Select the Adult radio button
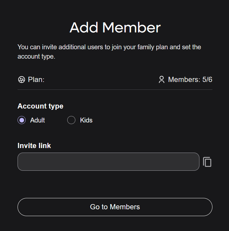The width and height of the screenshot is (229, 231). [x=21, y=120]
